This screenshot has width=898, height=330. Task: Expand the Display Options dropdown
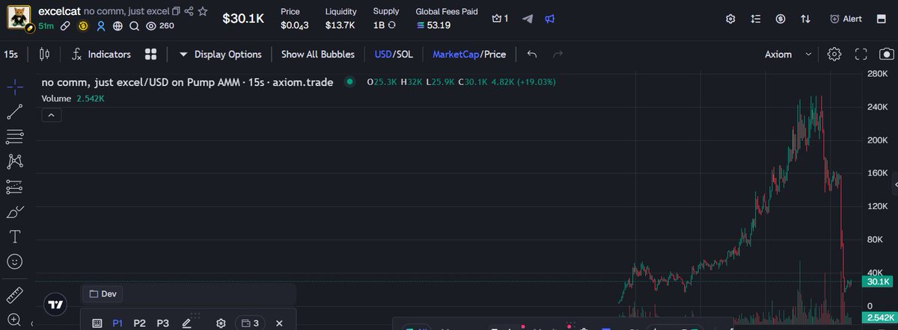pyautogui.click(x=220, y=54)
